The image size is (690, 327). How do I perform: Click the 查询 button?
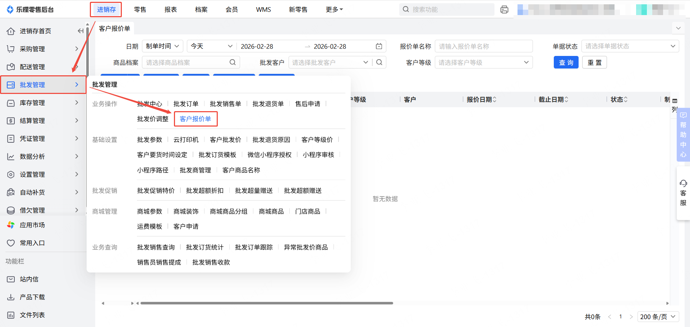point(566,62)
